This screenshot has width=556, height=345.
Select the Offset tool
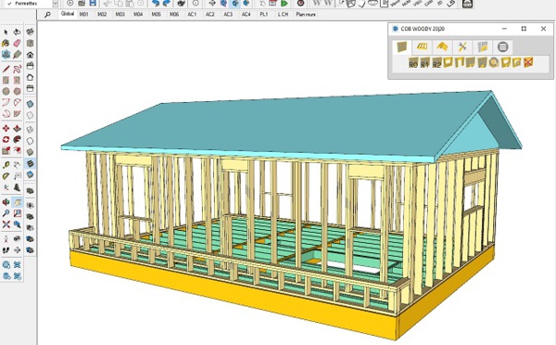[17, 151]
